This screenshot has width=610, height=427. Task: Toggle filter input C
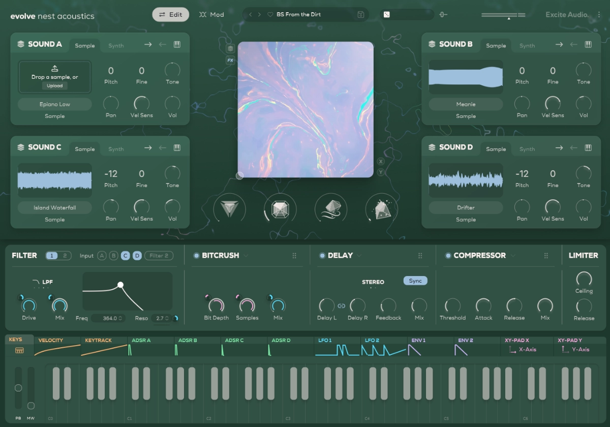[126, 256]
